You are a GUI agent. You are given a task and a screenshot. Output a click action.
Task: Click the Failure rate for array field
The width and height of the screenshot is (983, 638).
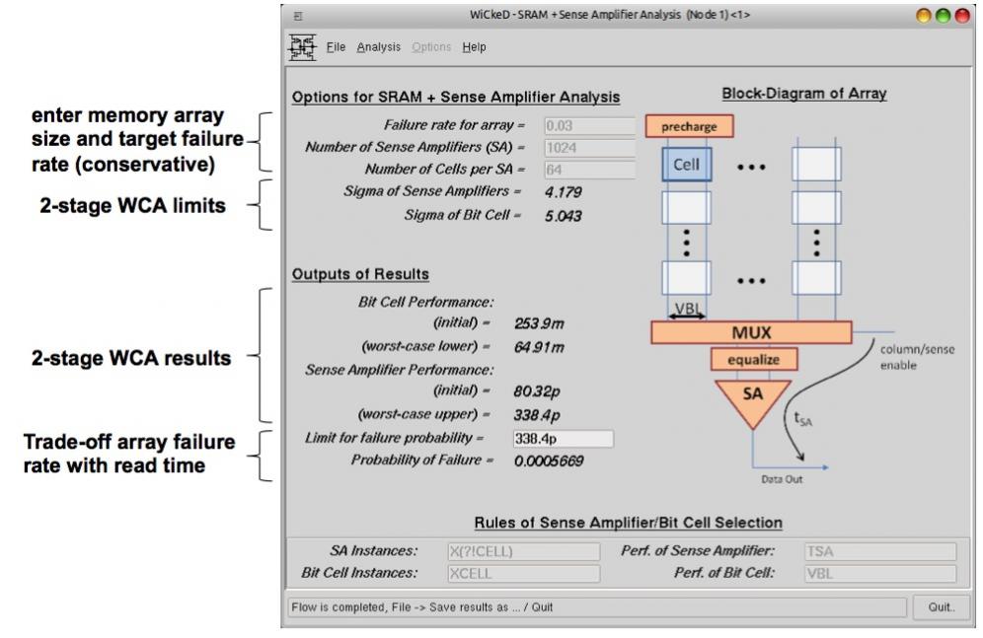[589, 126]
